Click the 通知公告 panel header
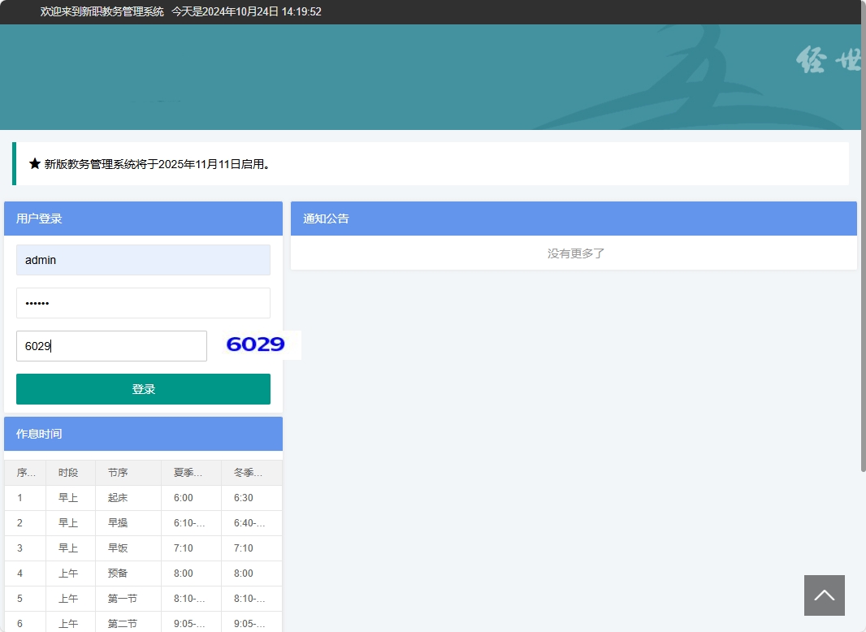 [x=326, y=218]
